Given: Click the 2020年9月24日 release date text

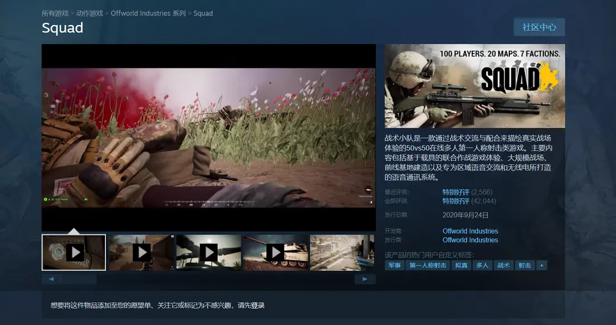Looking at the screenshot, I should pos(465,215).
